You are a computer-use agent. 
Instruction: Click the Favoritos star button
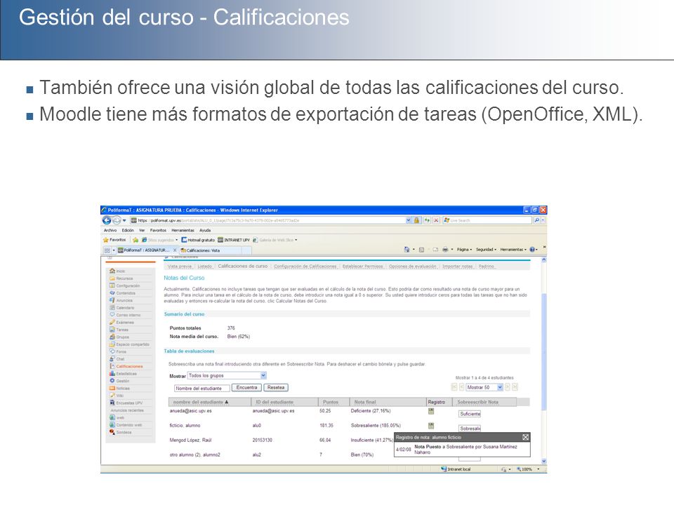tap(114, 240)
